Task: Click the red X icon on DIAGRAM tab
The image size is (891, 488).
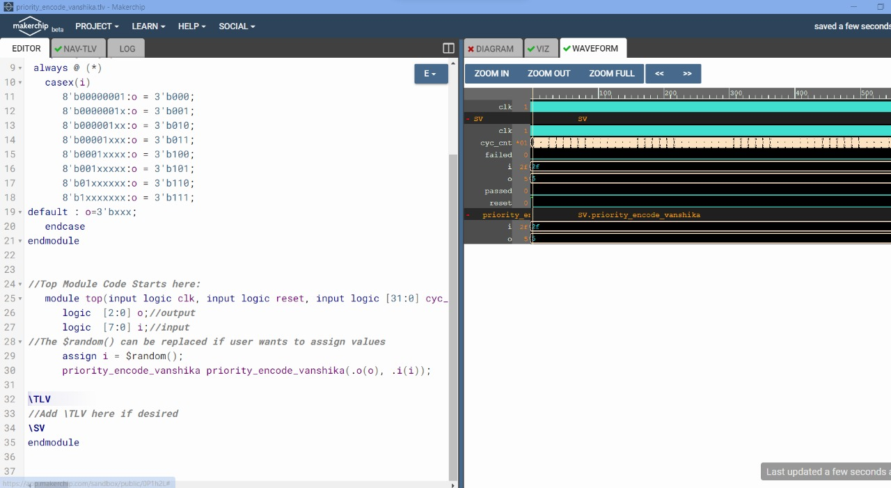Action: coord(473,49)
